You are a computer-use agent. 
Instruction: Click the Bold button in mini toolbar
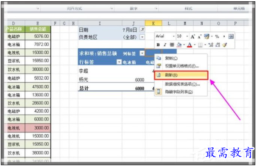pos(158,45)
